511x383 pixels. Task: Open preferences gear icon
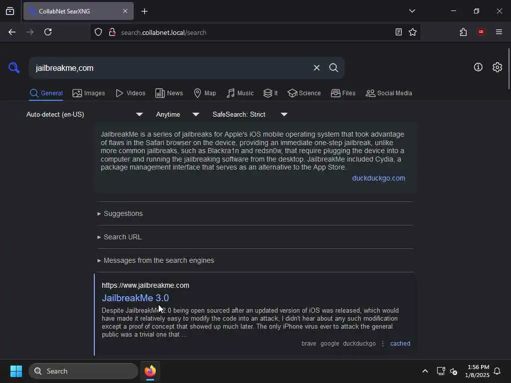click(x=497, y=67)
